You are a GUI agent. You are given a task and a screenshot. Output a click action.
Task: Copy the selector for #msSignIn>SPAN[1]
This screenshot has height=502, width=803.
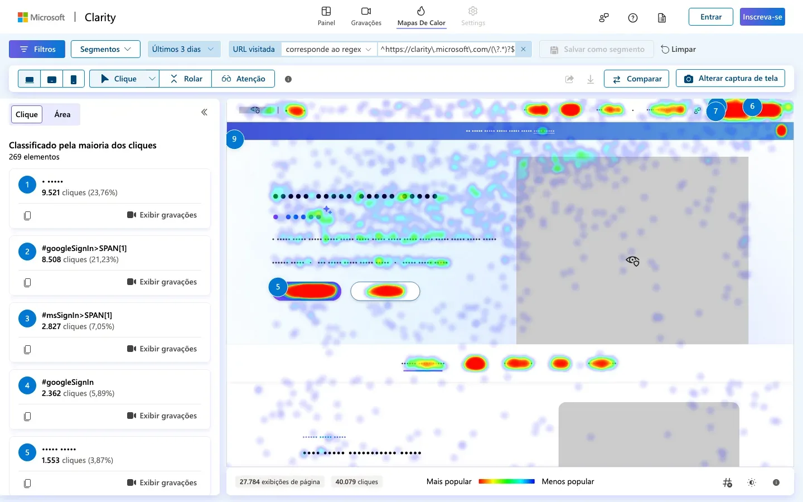(27, 349)
